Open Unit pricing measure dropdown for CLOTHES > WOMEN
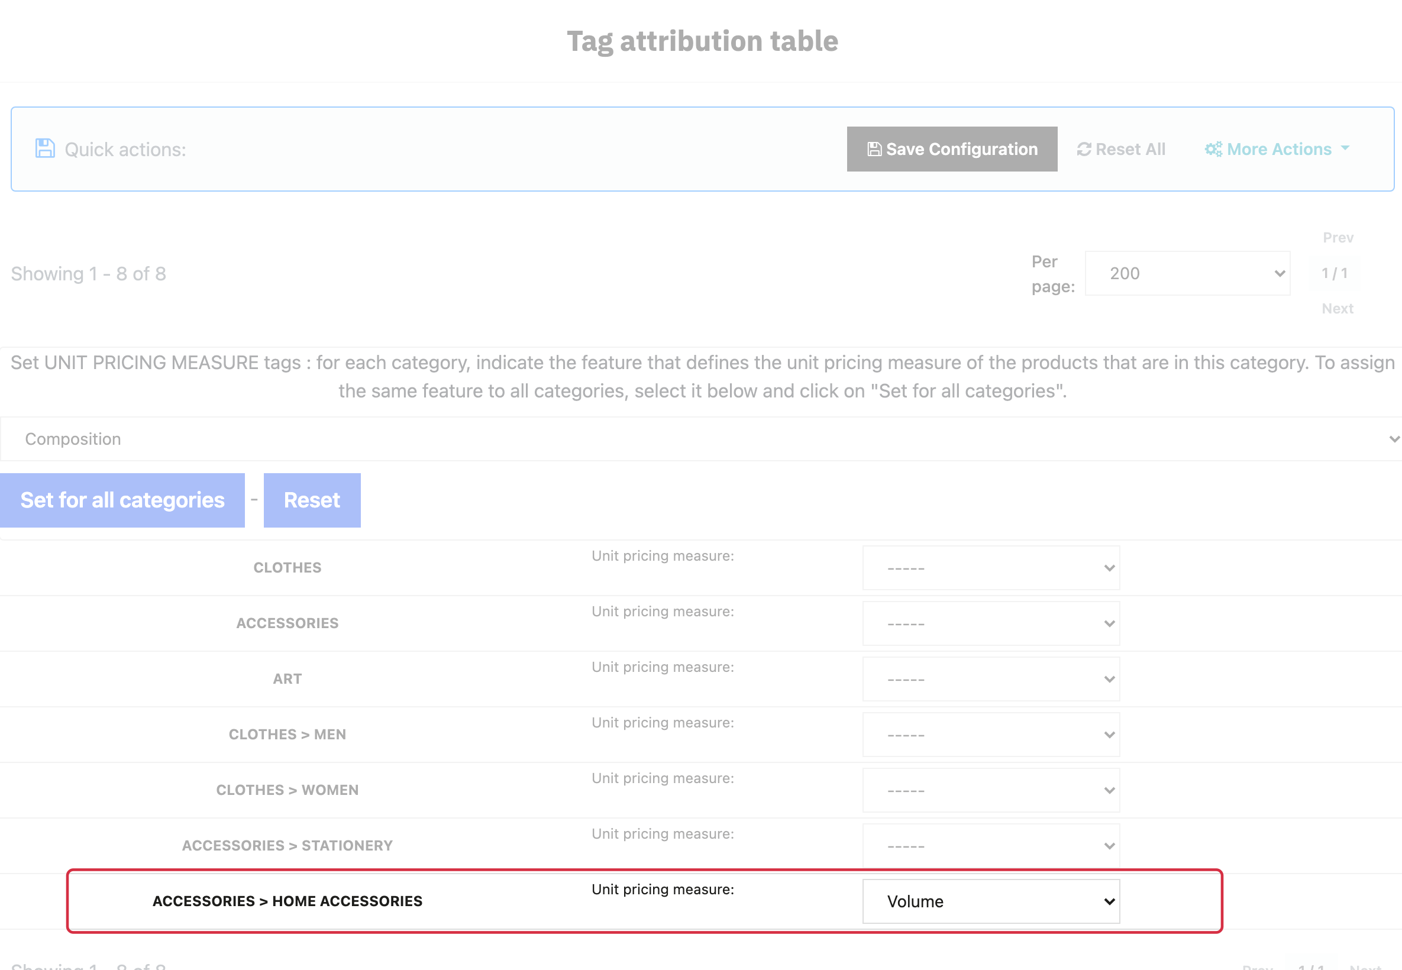Viewport: 1402px width, 970px height. tap(991, 790)
